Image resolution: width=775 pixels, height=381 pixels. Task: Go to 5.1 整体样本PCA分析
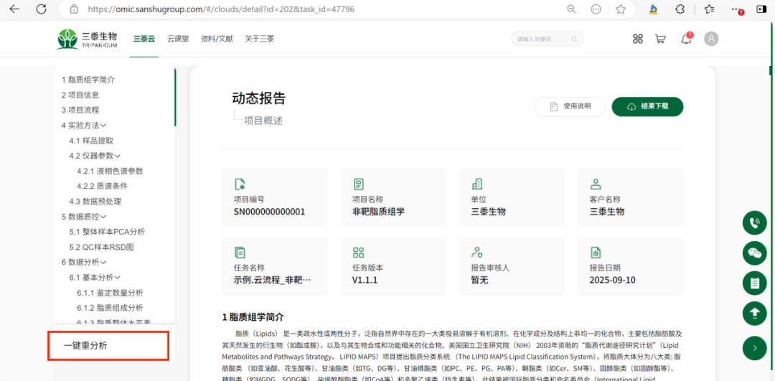107,232
